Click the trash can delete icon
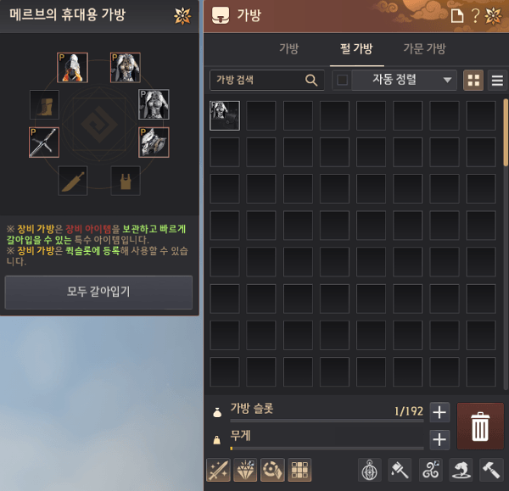 point(480,426)
